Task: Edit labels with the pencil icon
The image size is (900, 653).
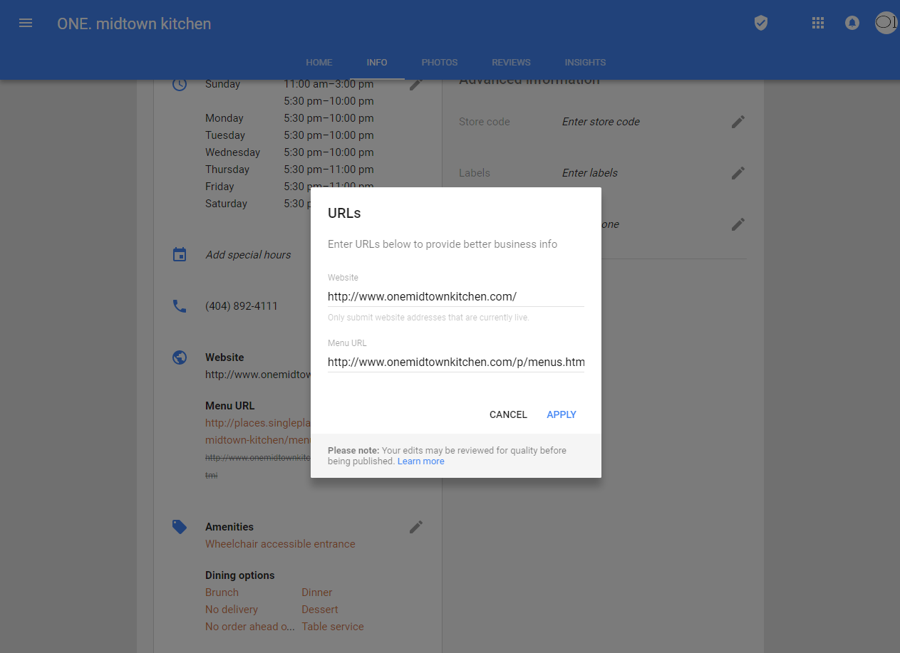Action: [738, 173]
